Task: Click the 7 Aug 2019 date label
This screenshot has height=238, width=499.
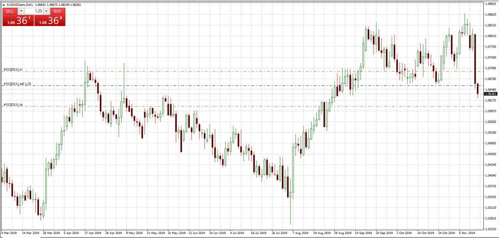Action: pyautogui.click(x=299, y=233)
